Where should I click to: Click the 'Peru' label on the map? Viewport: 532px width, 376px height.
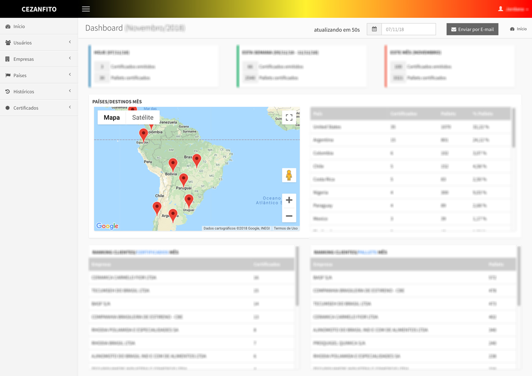[x=148, y=162]
